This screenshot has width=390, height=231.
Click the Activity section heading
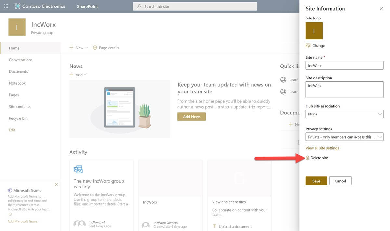tap(78, 152)
